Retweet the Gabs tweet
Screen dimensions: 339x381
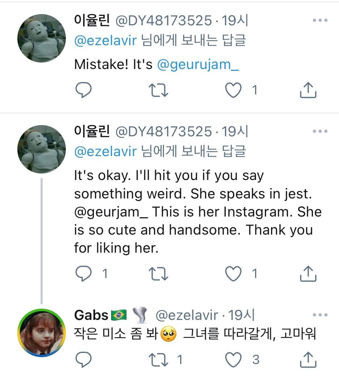pyautogui.click(x=160, y=359)
